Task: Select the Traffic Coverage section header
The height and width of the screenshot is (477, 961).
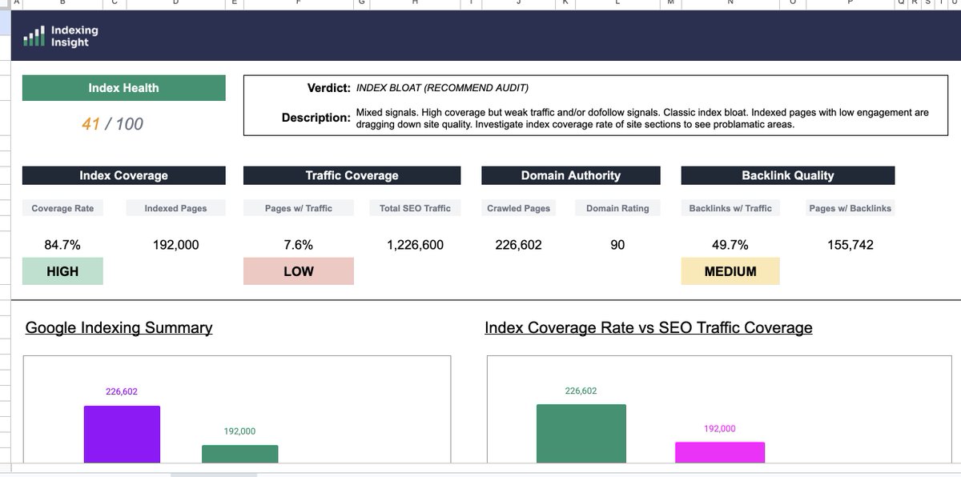Action: point(352,175)
